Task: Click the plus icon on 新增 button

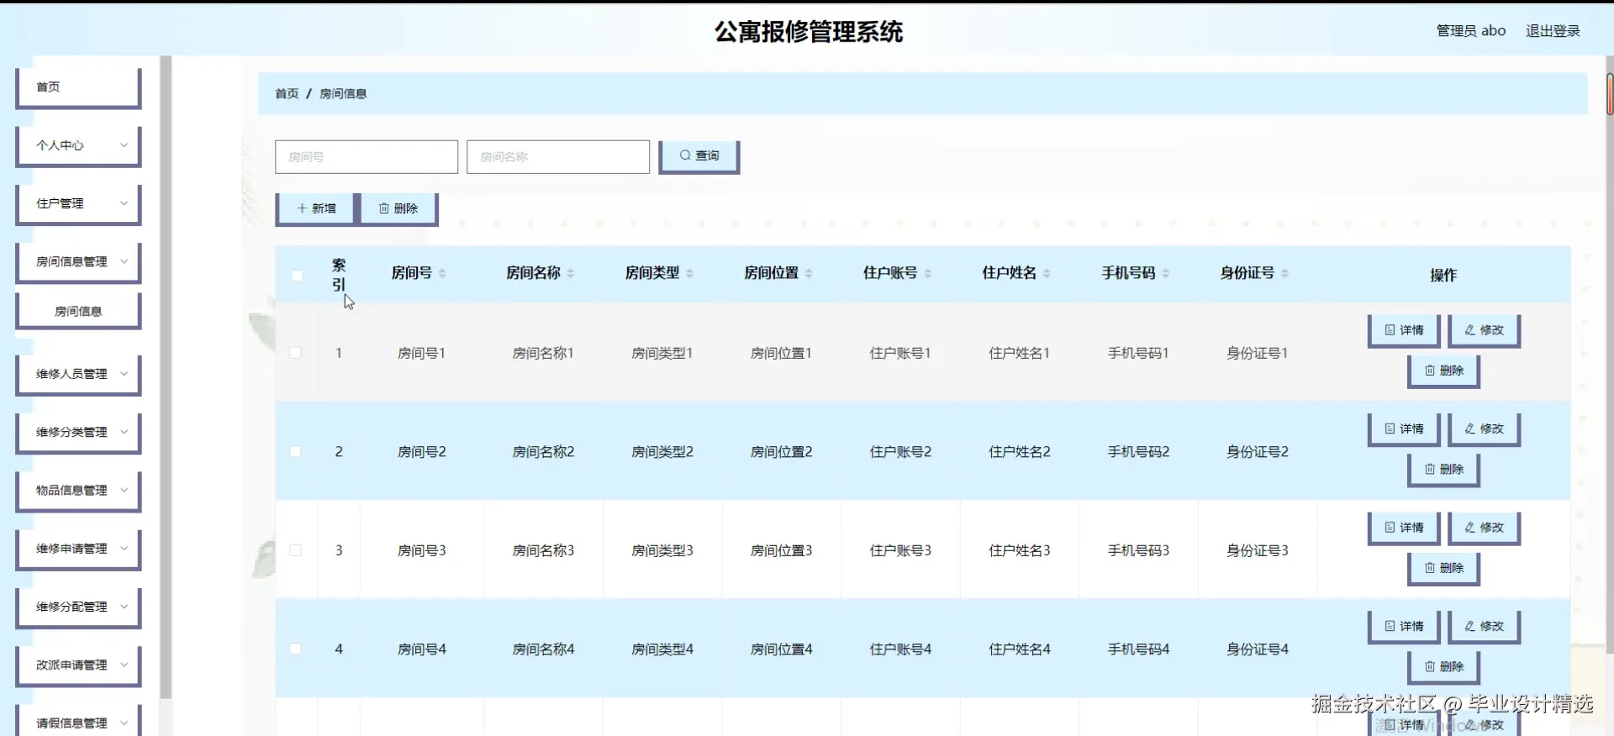Action: tap(302, 208)
